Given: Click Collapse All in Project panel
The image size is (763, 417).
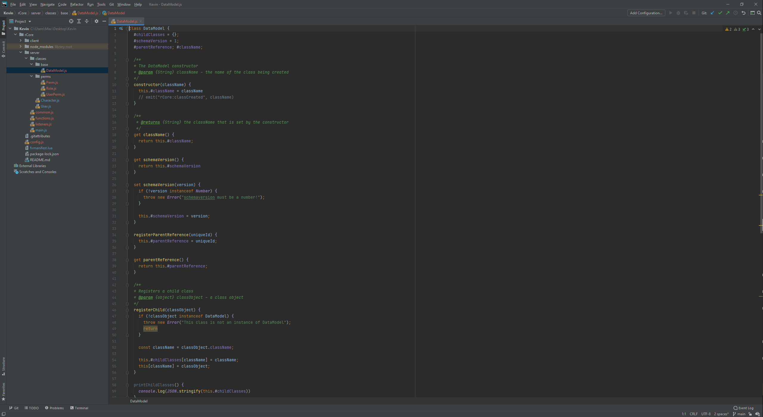Looking at the screenshot, I should (x=87, y=21).
